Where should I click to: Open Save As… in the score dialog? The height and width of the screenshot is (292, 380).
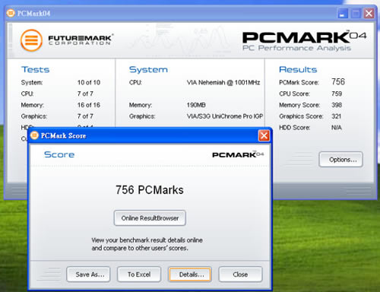coord(88,275)
